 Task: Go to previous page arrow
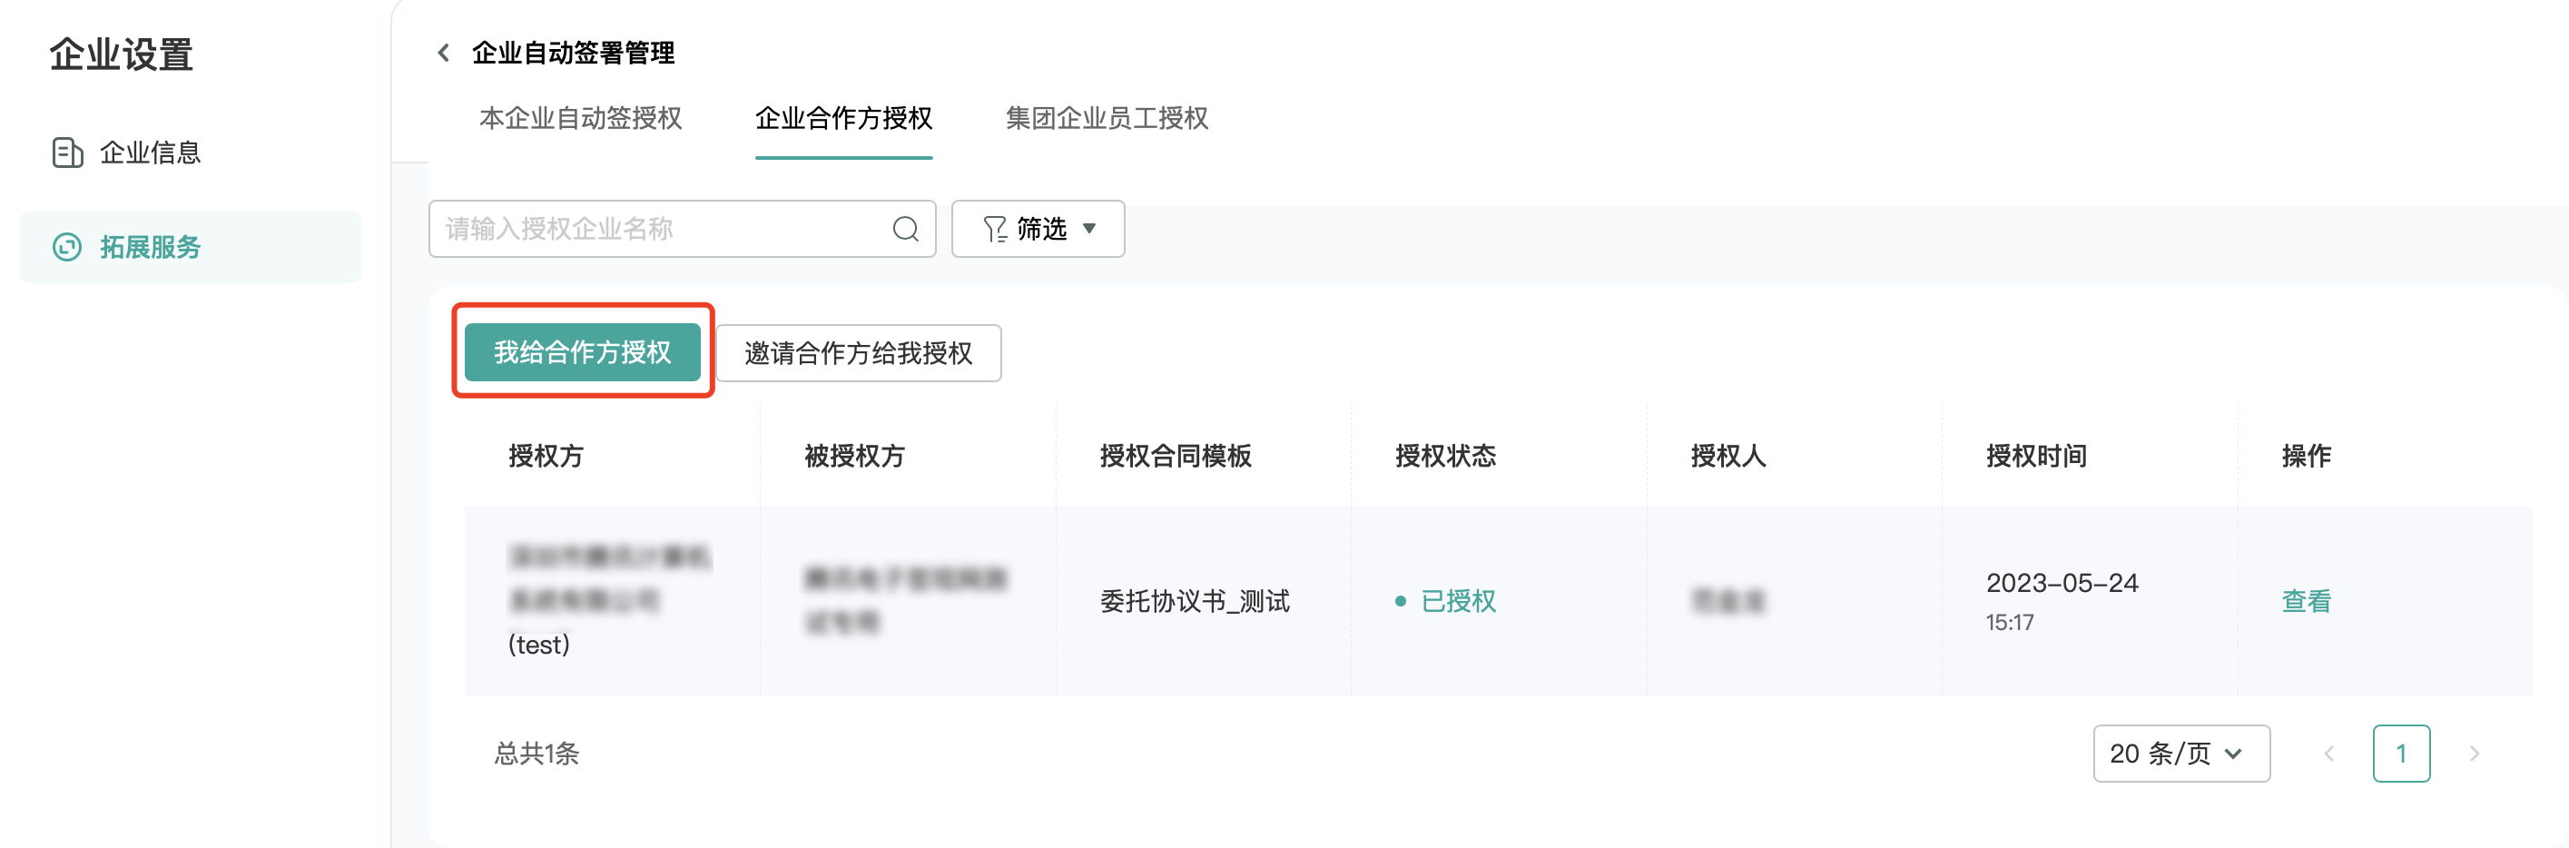2329,754
